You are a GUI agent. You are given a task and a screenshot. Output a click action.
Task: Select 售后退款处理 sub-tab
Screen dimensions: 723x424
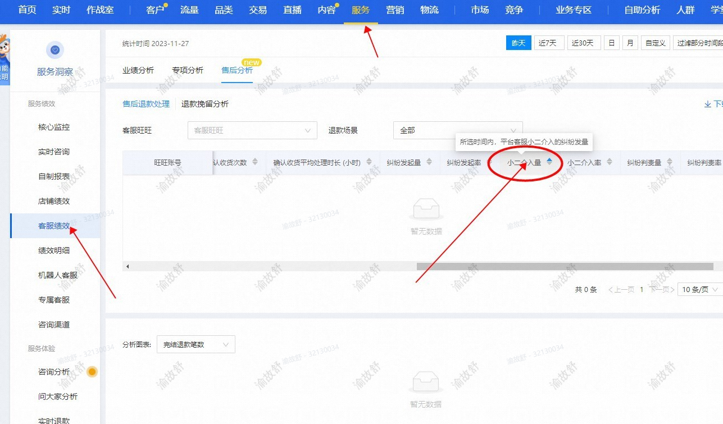pyautogui.click(x=146, y=104)
